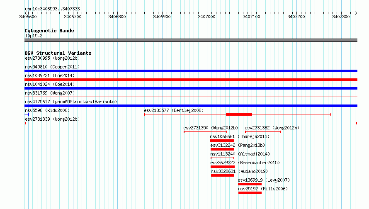Open the nsv3328631 (Audano2019) label
Viewport: 369px width, 209px height.
(x=239, y=171)
